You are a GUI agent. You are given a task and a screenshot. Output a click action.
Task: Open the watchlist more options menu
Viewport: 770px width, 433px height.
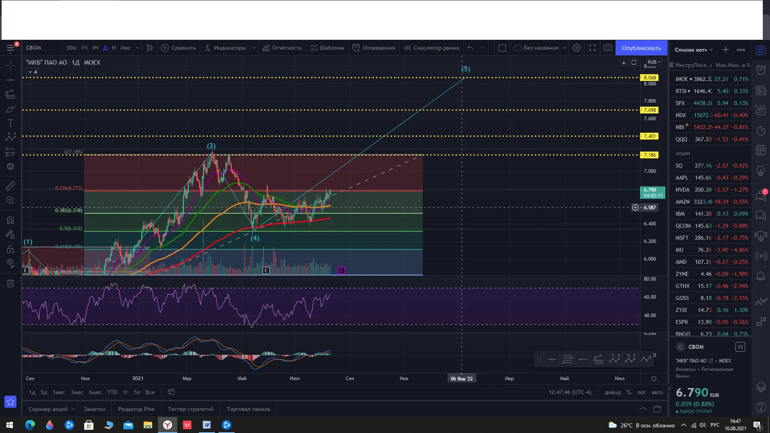[x=741, y=50]
